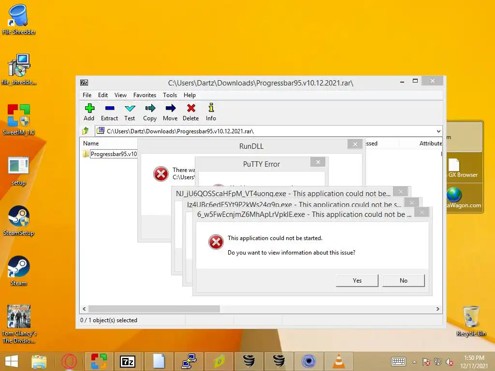Click No in the error dialog
The height and width of the screenshot is (371, 495).
pos(404,281)
